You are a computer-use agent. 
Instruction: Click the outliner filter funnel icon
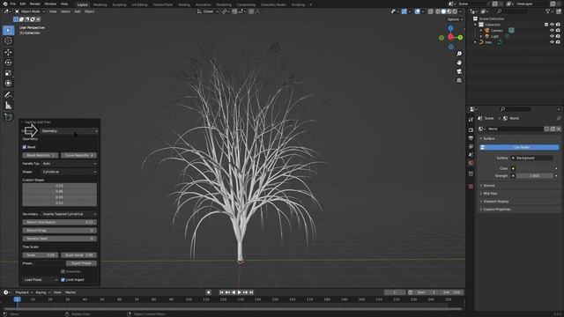pos(548,11)
